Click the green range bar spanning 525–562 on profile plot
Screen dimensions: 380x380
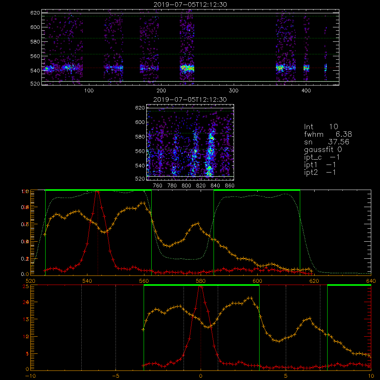[x=98, y=190]
